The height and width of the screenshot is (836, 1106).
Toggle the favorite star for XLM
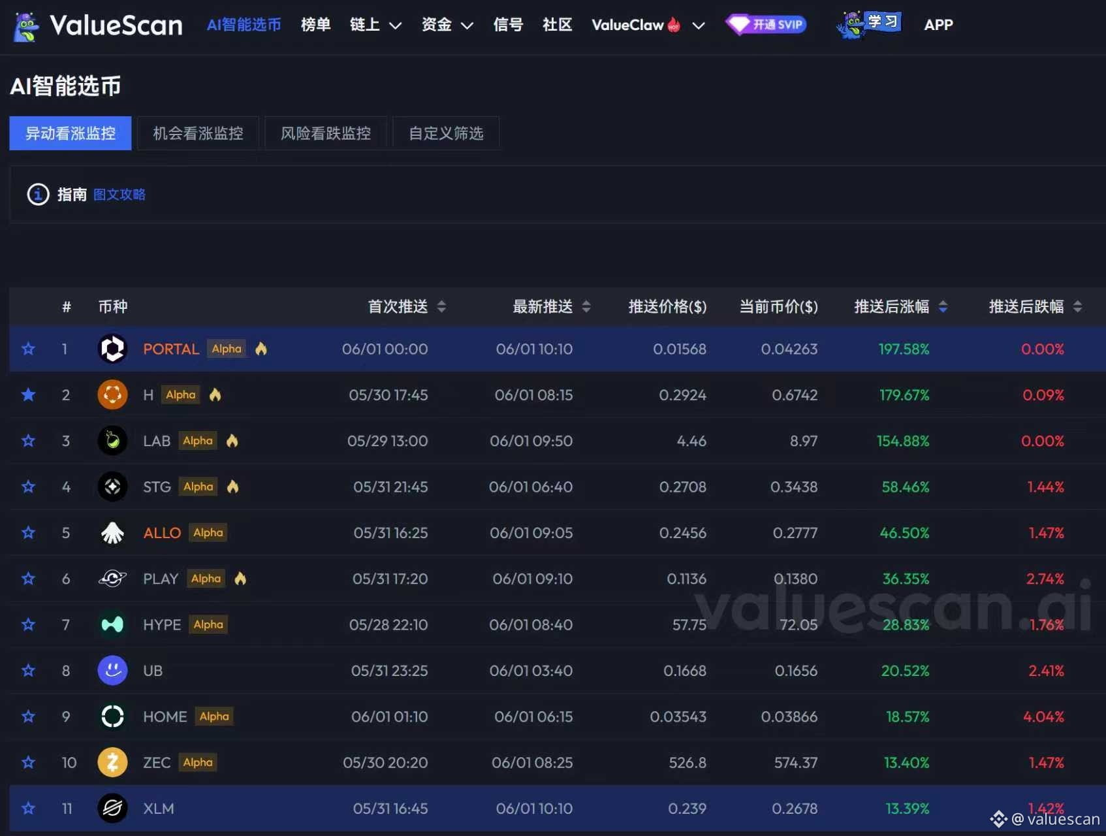[x=28, y=809]
